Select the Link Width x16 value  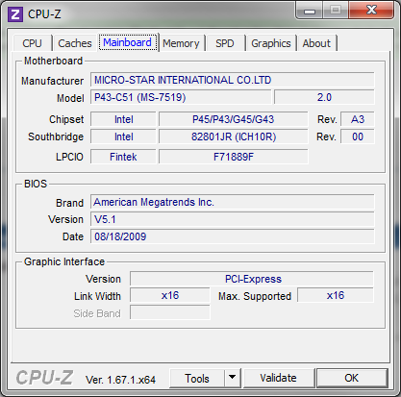pos(170,295)
